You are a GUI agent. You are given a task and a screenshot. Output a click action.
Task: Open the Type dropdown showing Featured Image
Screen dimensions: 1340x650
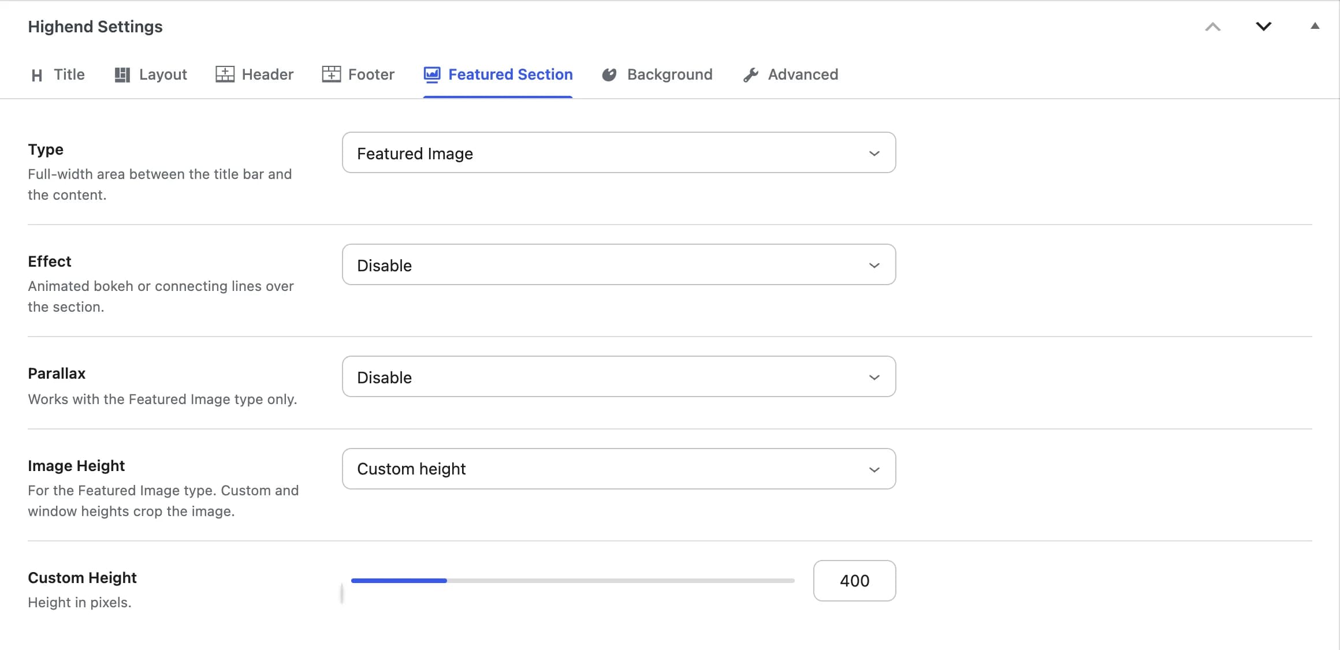619,153
